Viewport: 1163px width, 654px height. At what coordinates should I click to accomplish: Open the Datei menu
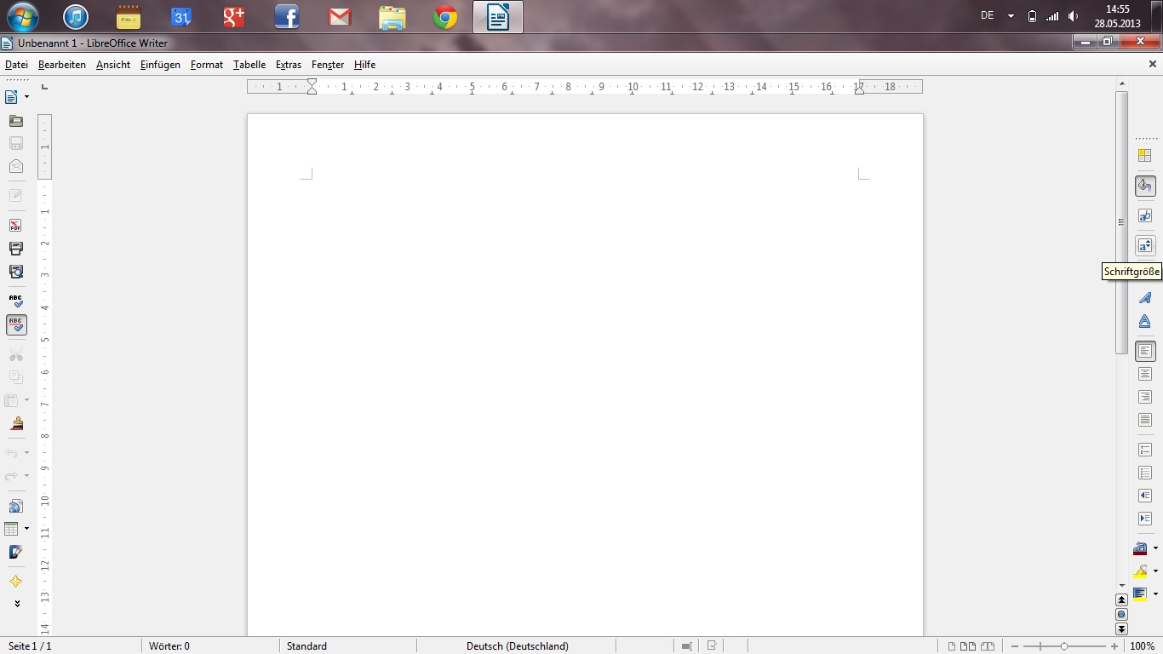[16, 65]
